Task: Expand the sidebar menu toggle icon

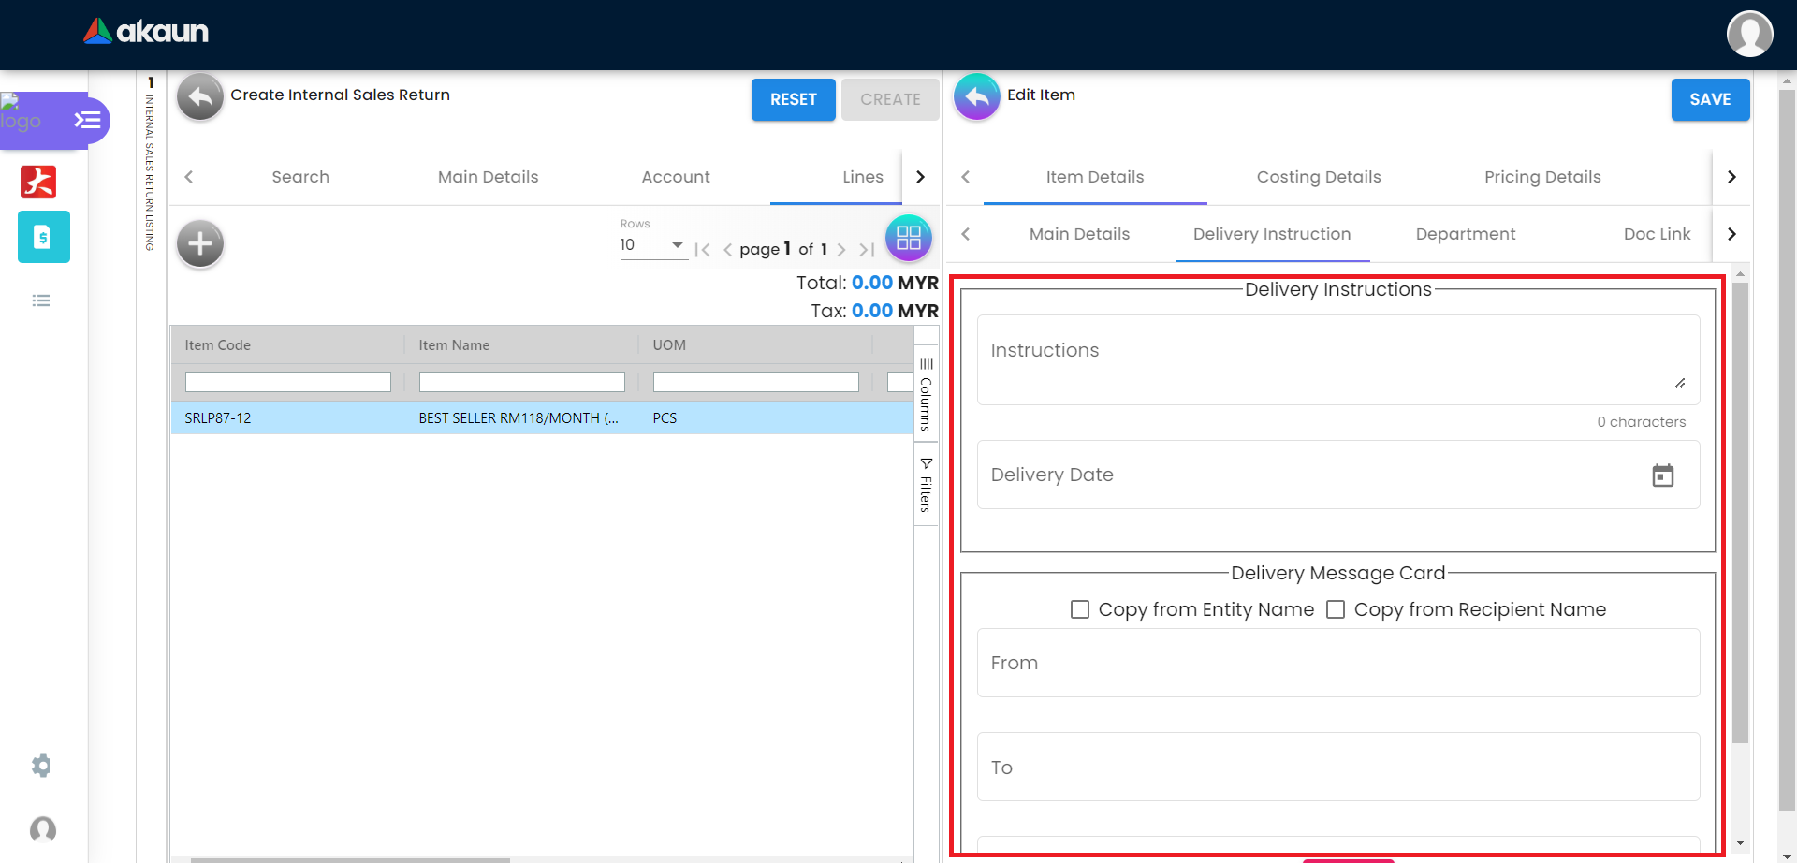Action: pos(88,120)
